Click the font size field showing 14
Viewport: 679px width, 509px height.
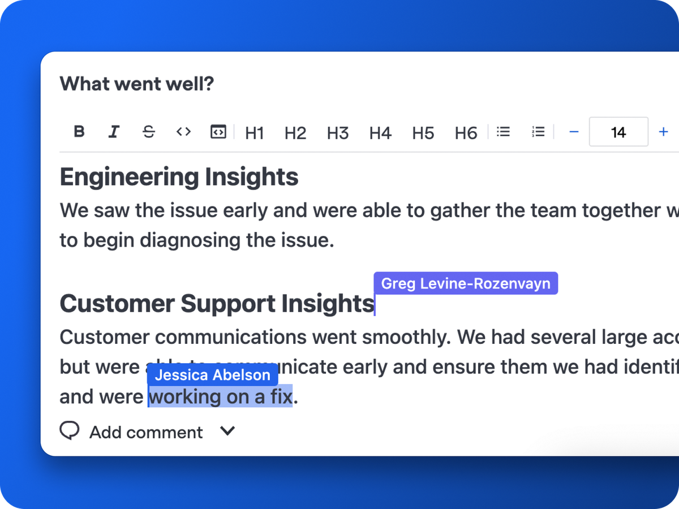point(618,132)
